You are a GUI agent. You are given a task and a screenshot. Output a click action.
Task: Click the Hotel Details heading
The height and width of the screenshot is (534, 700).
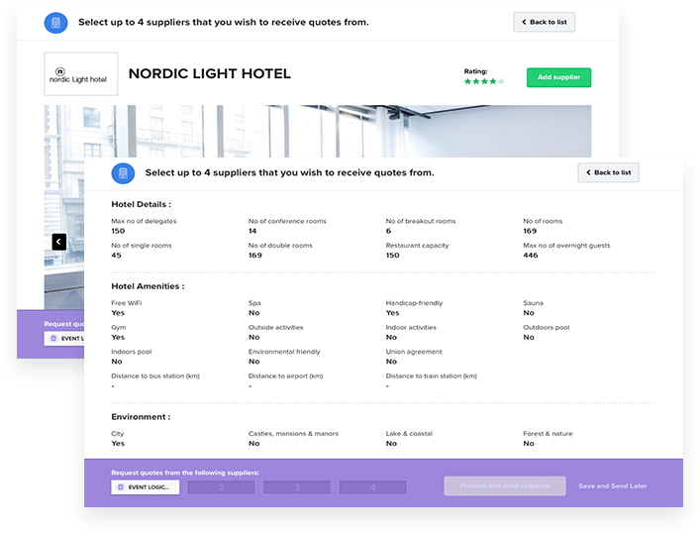(x=141, y=204)
